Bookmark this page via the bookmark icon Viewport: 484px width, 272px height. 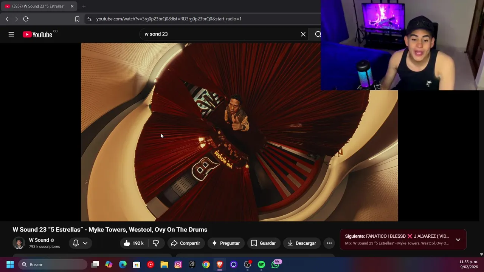(x=77, y=19)
